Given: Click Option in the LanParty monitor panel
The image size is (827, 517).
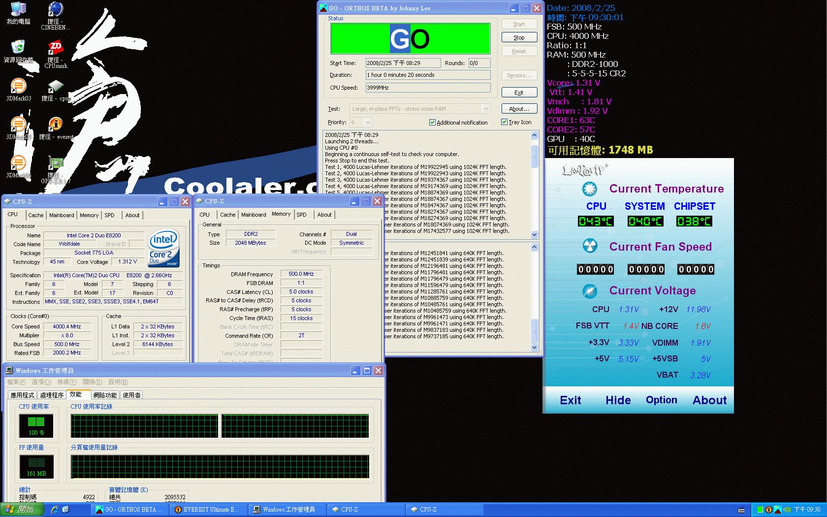Looking at the screenshot, I should [x=661, y=400].
